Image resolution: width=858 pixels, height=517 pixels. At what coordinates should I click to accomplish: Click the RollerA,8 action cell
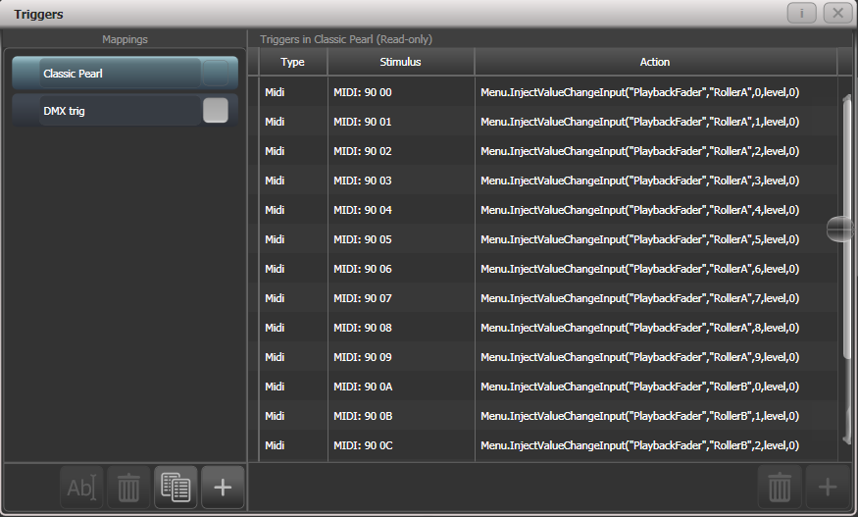click(x=656, y=328)
